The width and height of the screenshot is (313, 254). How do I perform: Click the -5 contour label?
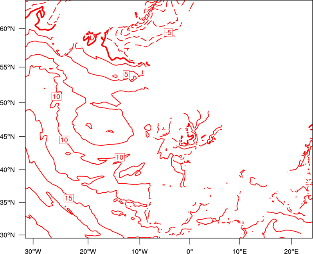point(169,32)
